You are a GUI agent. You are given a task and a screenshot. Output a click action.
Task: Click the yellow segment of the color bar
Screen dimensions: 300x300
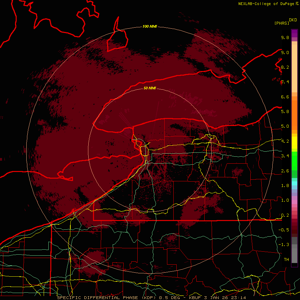pos(294,143)
